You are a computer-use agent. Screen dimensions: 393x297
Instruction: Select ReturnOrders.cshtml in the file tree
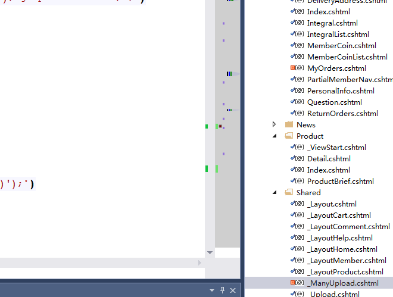click(x=342, y=113)
